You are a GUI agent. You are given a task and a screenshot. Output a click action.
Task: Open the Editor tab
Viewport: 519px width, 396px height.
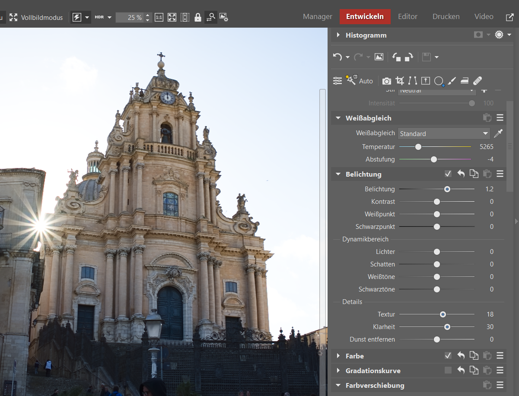(408, 17)
